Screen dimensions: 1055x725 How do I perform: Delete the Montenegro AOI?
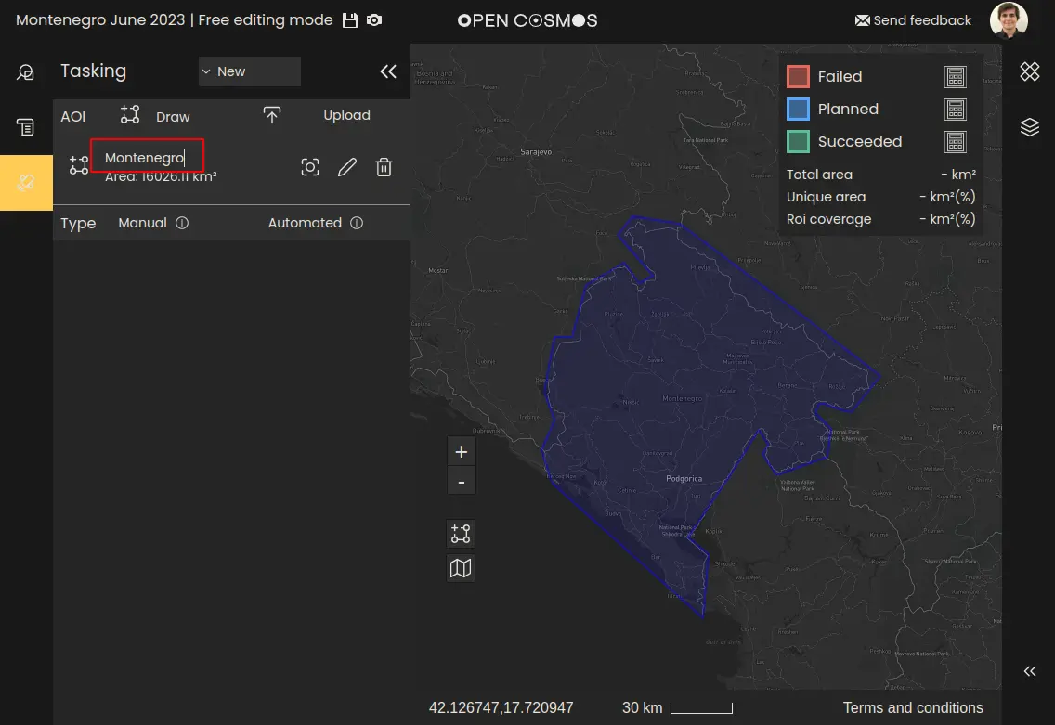384,167
